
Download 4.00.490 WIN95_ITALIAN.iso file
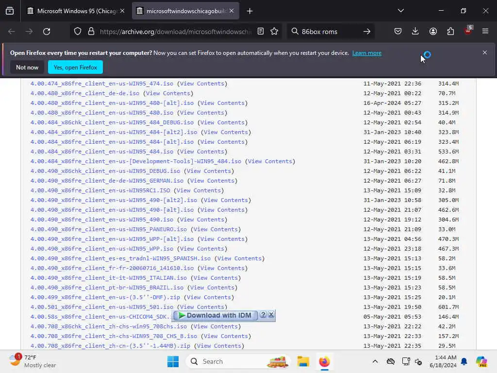[108, 278]
